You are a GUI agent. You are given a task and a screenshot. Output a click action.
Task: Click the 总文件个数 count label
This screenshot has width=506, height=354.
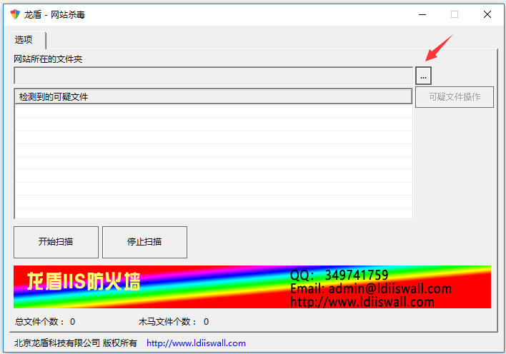tap(45, 321)
